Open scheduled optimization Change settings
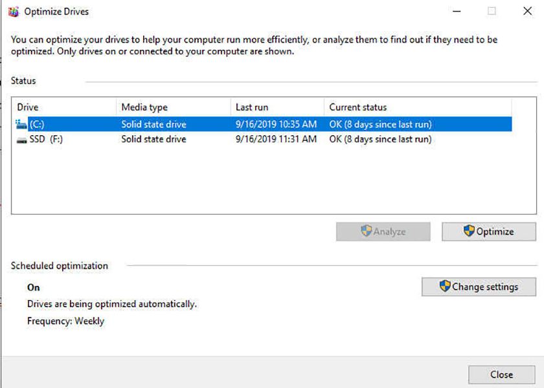 pyautogui.click(x=479, y=286)
